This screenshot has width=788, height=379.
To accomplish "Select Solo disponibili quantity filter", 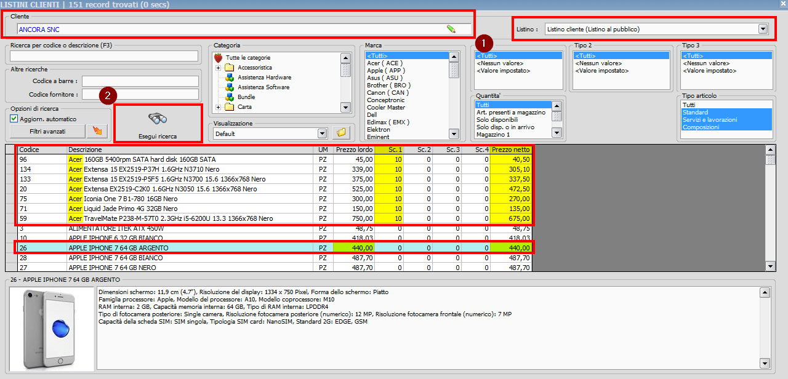I will [x=497, y=119].
